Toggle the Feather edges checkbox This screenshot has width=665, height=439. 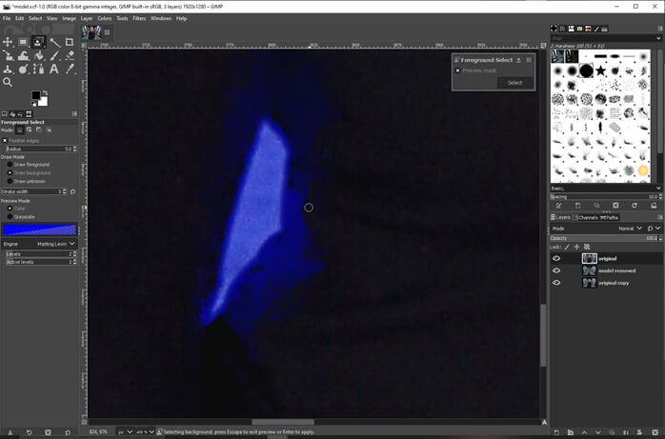[5, 141]
